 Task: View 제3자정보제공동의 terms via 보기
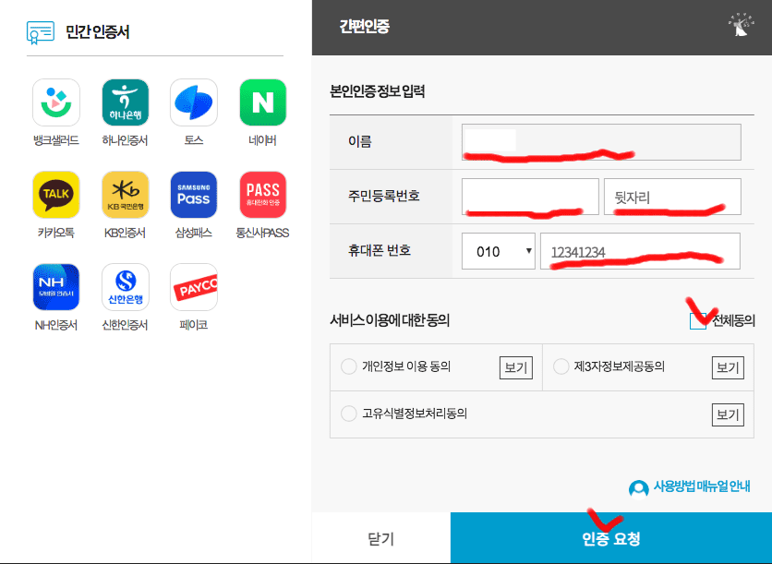[728, 367]
